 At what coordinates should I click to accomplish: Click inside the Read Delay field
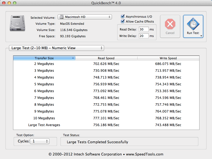coord(143,29)
